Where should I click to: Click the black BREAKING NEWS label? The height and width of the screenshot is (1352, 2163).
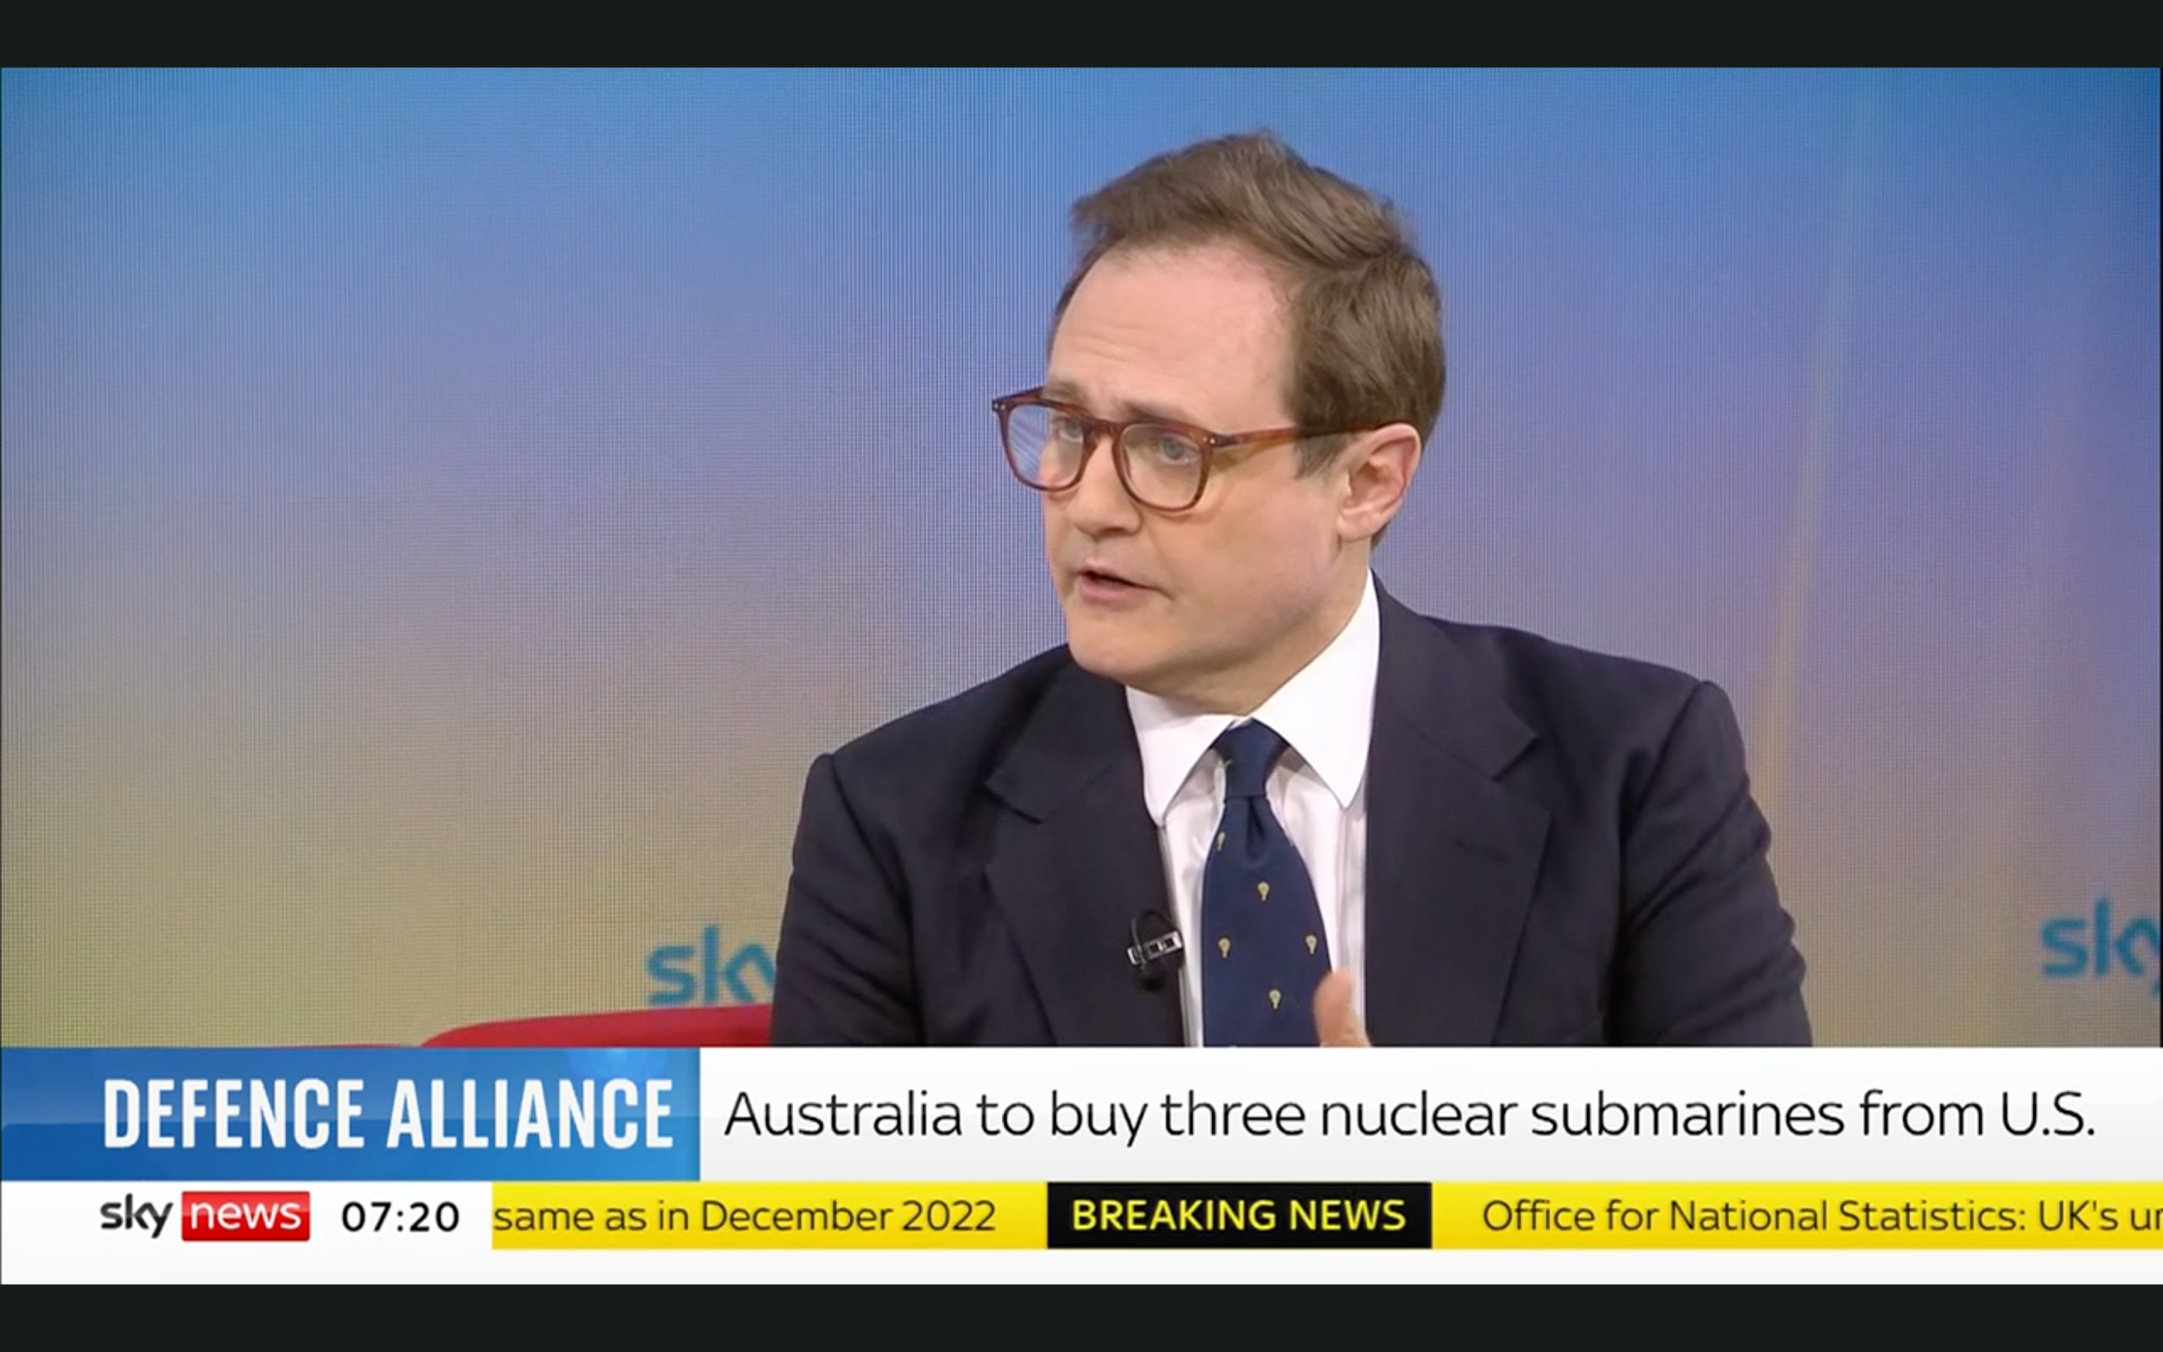tap(1238, 1215)
